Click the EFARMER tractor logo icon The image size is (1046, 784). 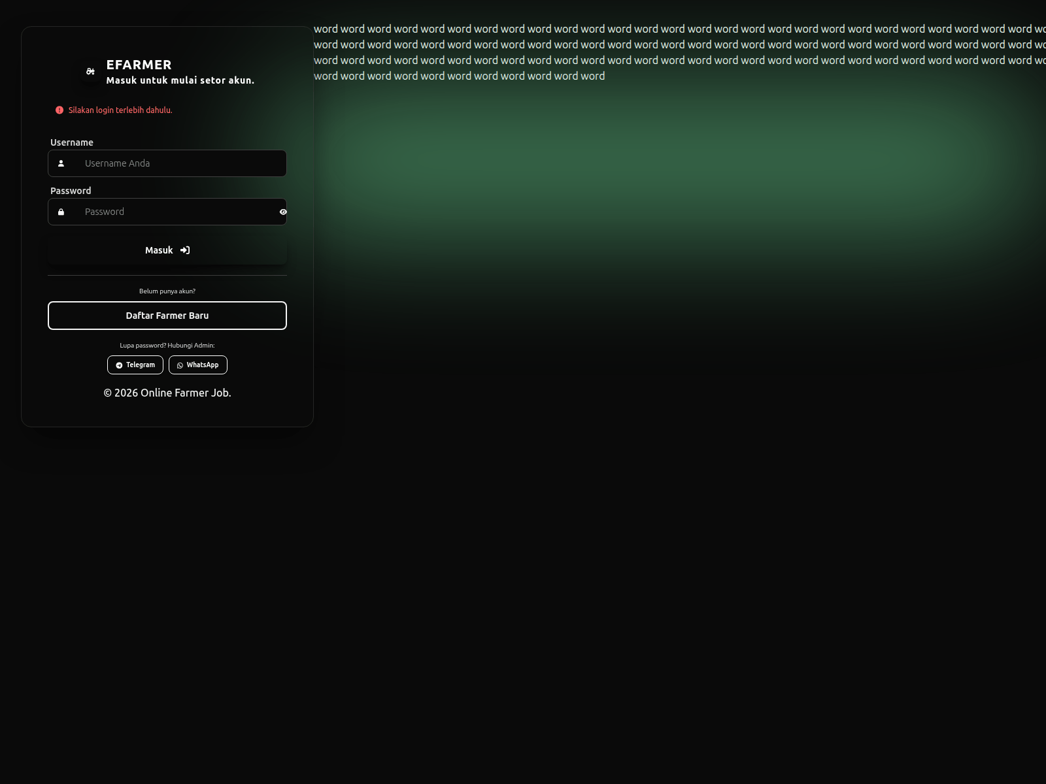(x=90, y=71)
